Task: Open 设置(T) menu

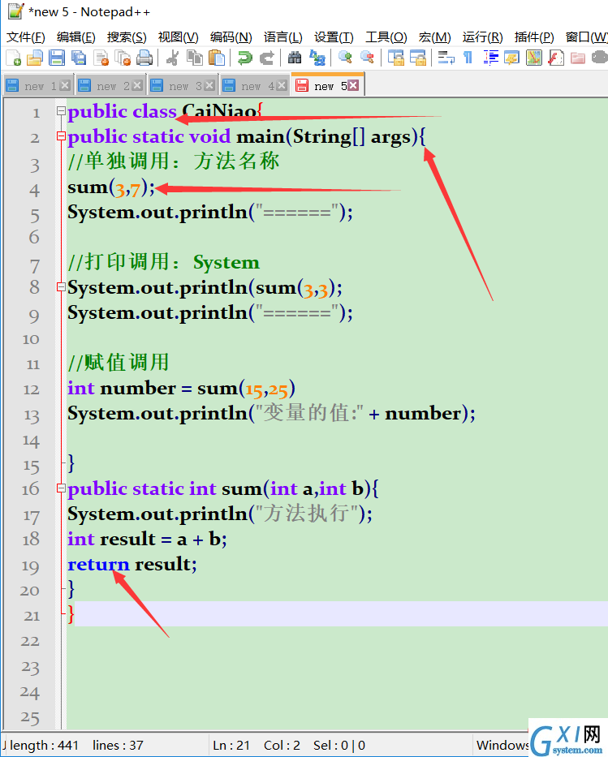Action: pos(334,37)
